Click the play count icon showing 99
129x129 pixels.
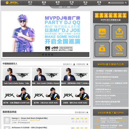[x=74, y=119]
